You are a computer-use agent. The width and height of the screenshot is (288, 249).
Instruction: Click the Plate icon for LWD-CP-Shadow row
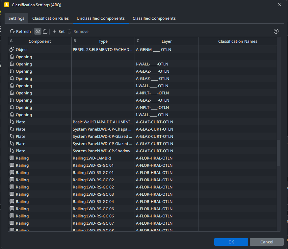click(x=12, y=151)
